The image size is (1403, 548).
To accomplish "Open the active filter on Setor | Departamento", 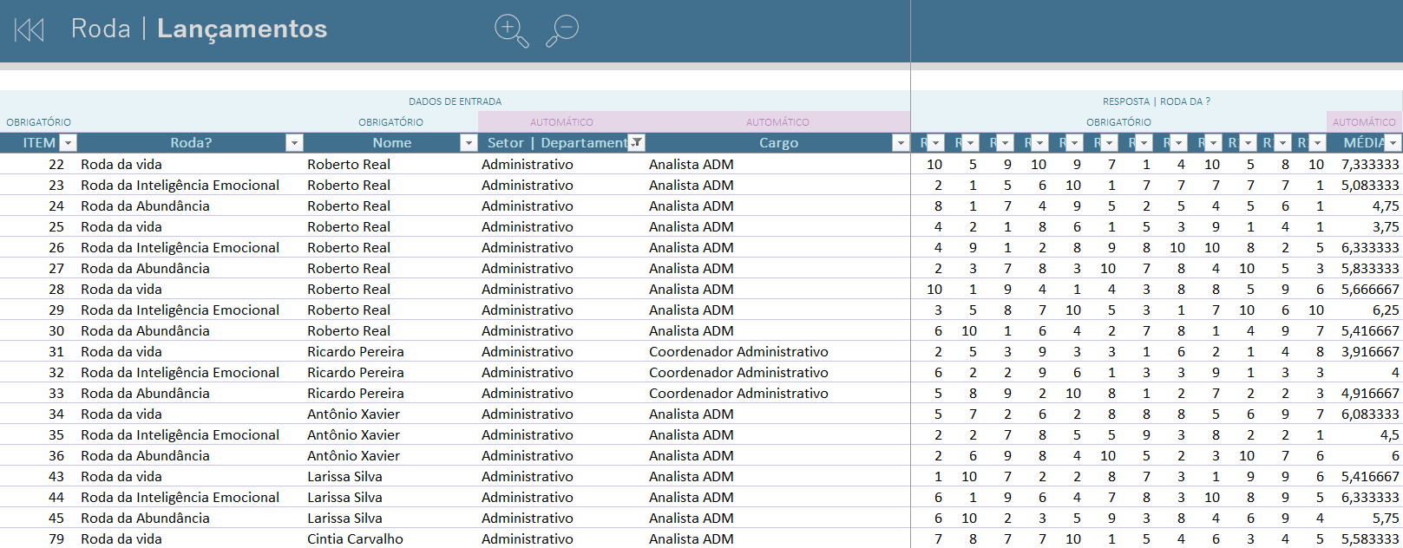I will click(x=637, y=143).
